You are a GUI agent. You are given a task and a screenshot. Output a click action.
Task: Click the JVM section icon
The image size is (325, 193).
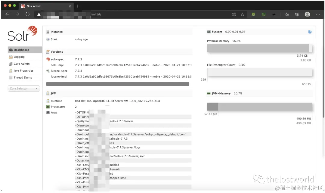[x=48, y=93]
